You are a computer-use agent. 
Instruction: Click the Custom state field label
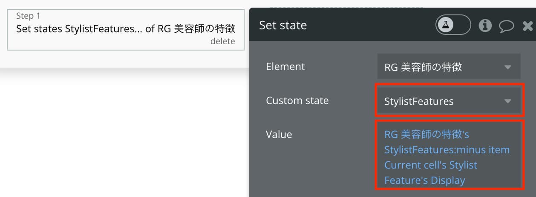(297, 101)
